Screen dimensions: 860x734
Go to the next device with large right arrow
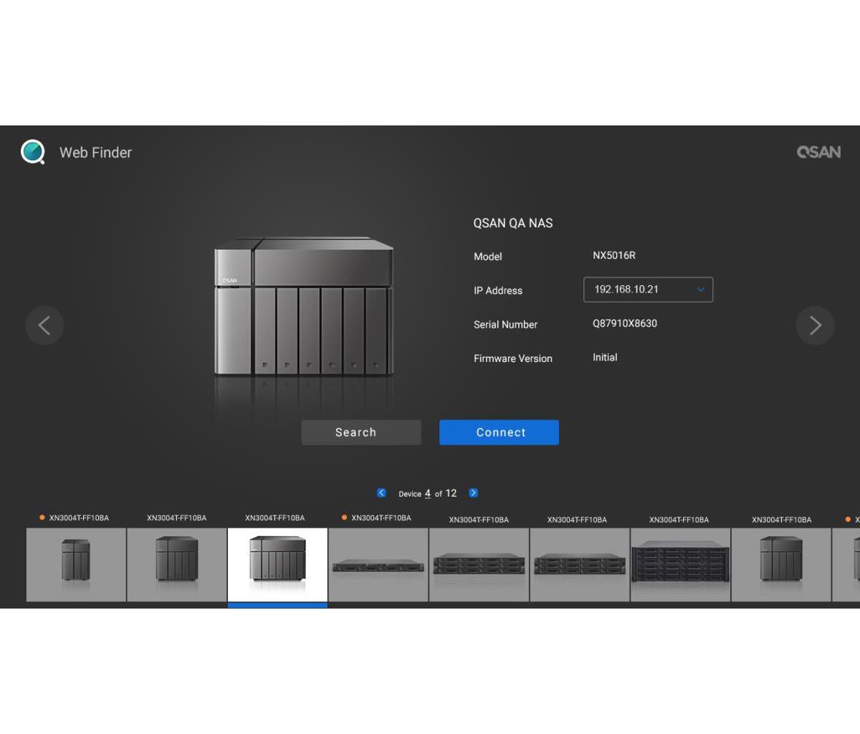[815, 325]
